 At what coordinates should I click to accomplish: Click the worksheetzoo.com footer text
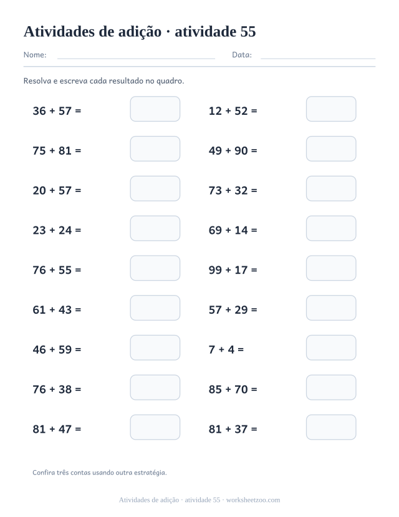coord(253,500)
